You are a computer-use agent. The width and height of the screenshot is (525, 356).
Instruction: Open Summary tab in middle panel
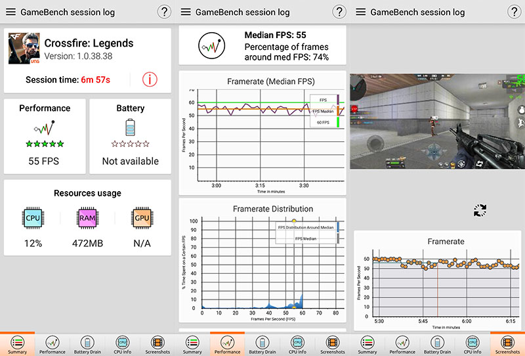[x=192, y=345]
